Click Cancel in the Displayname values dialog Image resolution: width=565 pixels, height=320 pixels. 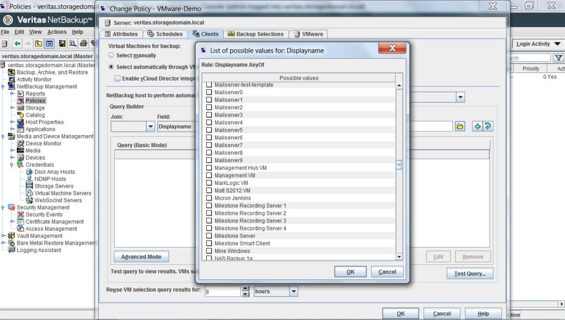click(x=387, y=272)
